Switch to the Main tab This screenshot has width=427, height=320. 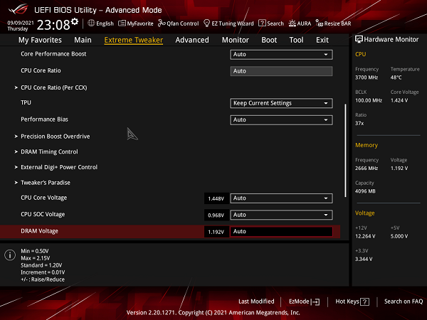(83, 40)
